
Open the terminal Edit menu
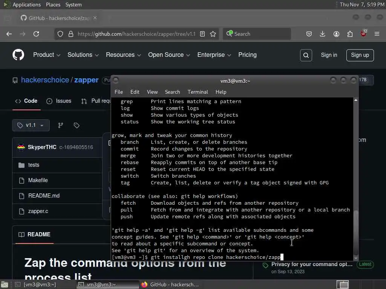(135, 92)
